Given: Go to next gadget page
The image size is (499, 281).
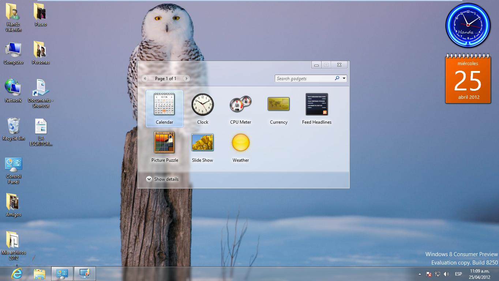Looking at the screenshot, I should click(x=187, y=78).
